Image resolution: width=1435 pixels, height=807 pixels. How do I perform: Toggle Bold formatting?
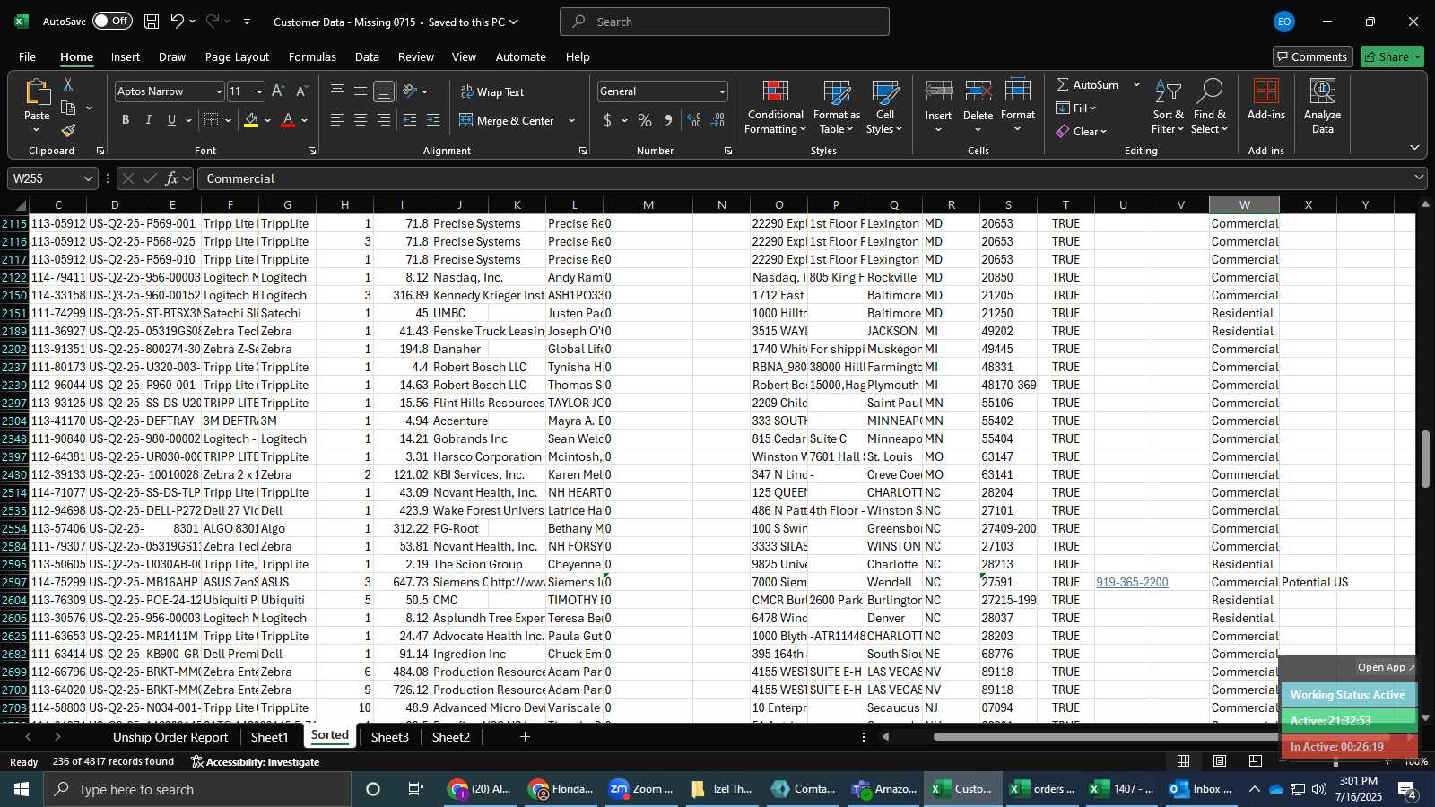126,120
